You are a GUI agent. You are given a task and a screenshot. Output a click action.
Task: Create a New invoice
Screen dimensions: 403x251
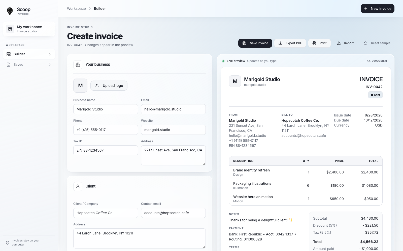click(x=378, y=9)
